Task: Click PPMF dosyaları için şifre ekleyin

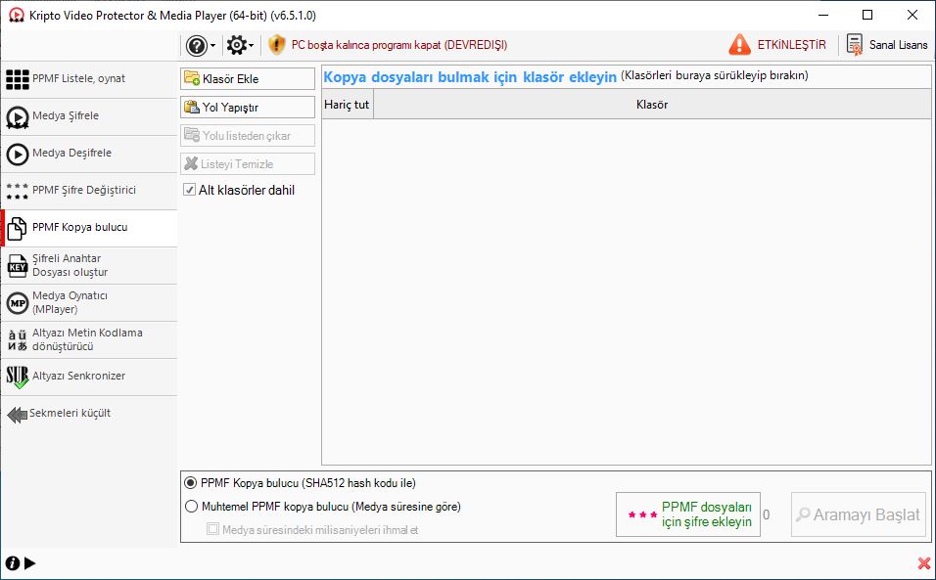Action: tap(687, 514)
